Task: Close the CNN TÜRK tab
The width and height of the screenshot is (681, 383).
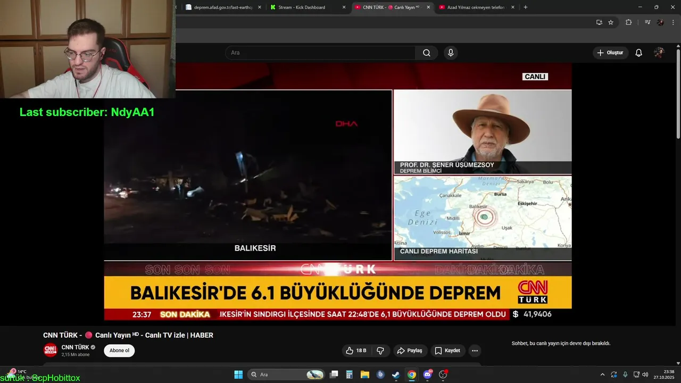Action: click(428, 7)
